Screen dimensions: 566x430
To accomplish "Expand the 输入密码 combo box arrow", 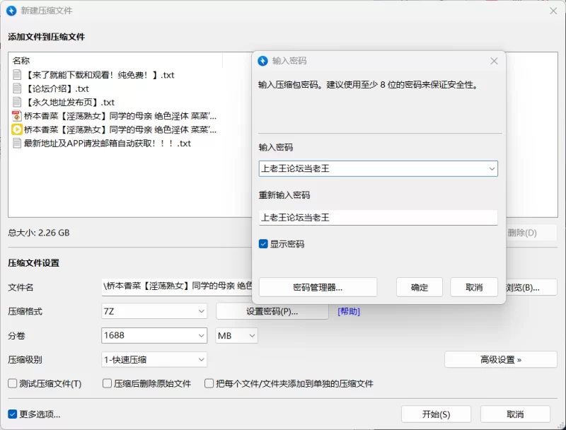I will coord(490,168).
